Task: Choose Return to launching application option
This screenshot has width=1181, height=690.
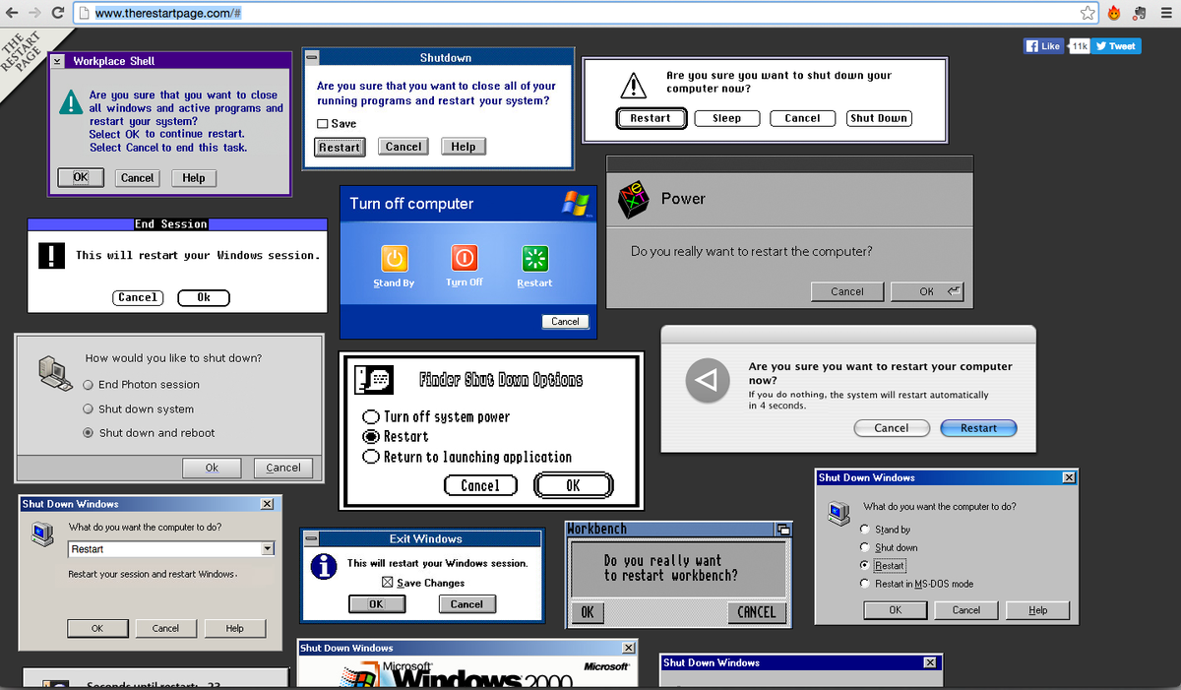Action: pos(372,457)
